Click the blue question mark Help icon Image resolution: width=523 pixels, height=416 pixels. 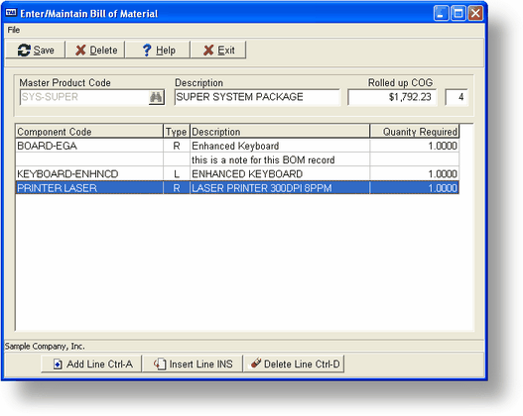(x=147, y=51)
